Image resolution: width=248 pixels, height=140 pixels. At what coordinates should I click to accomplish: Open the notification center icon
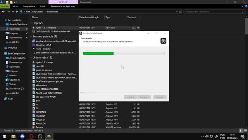tap(243, 136)
